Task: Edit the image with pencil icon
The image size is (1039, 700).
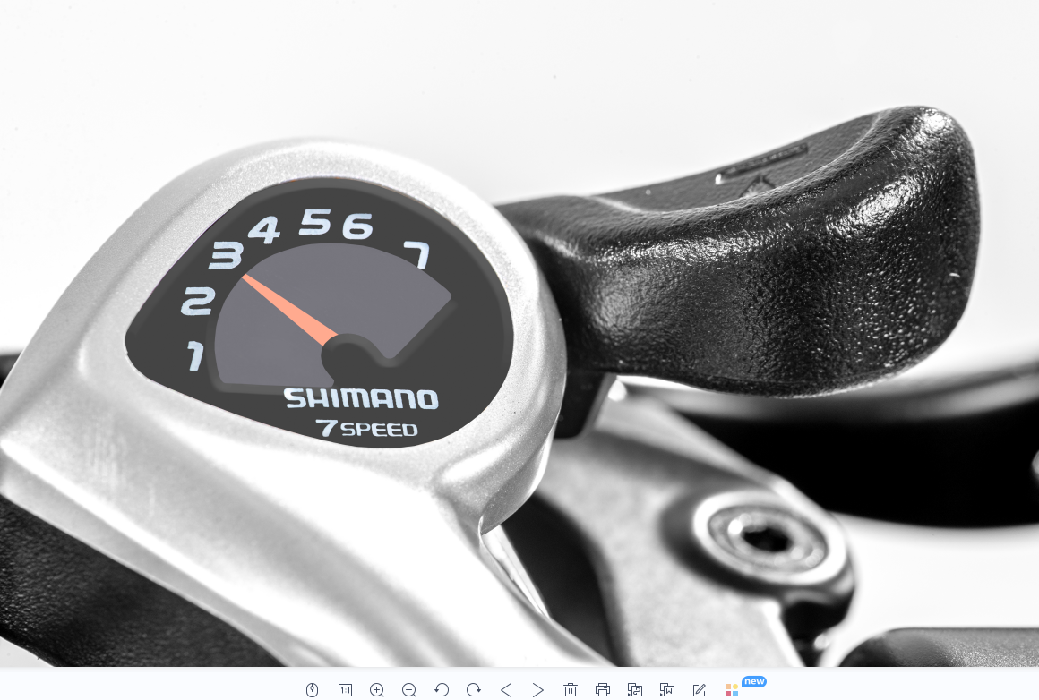Action: (699, 690)
